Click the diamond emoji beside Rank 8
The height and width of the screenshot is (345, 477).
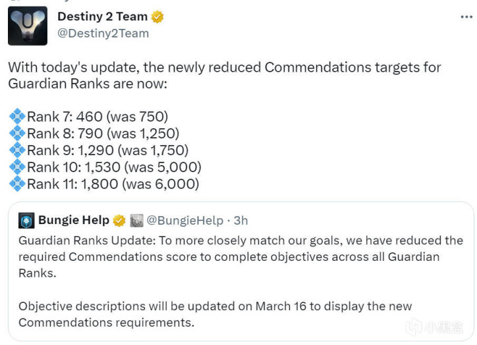[x=16, y=134]
